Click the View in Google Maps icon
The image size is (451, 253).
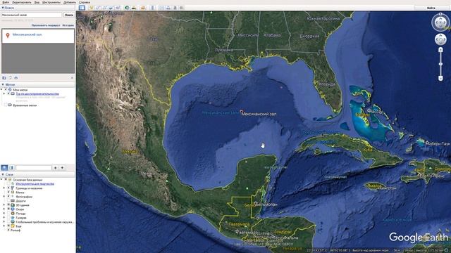[x=182, y=8]
